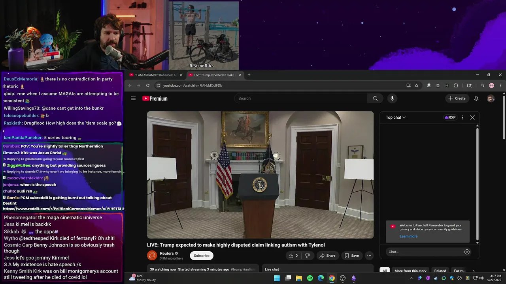This screenshot has height=284, width=506.
Task: Bookmark this page with the star icon
Action: click(417, 85)
